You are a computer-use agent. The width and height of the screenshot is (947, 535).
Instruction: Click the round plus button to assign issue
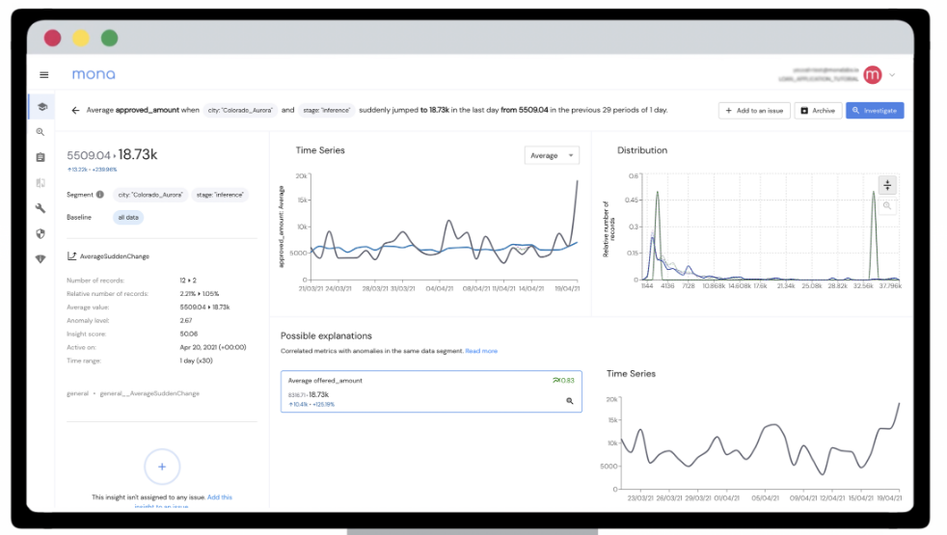162,467
